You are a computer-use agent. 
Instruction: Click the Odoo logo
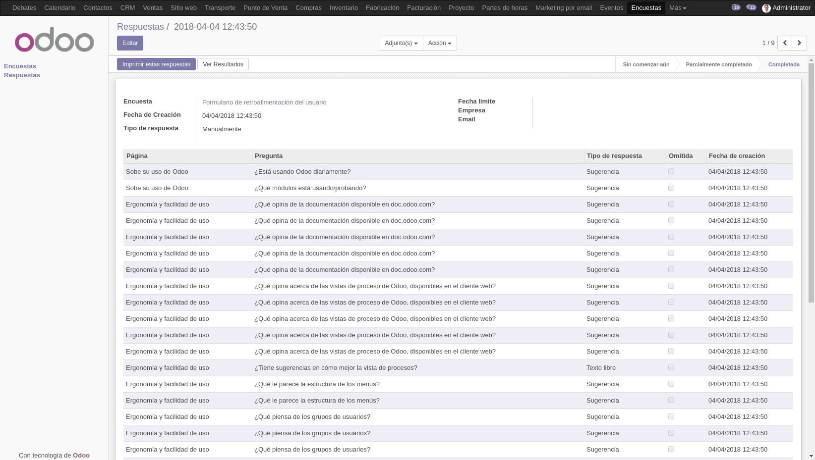54,40
